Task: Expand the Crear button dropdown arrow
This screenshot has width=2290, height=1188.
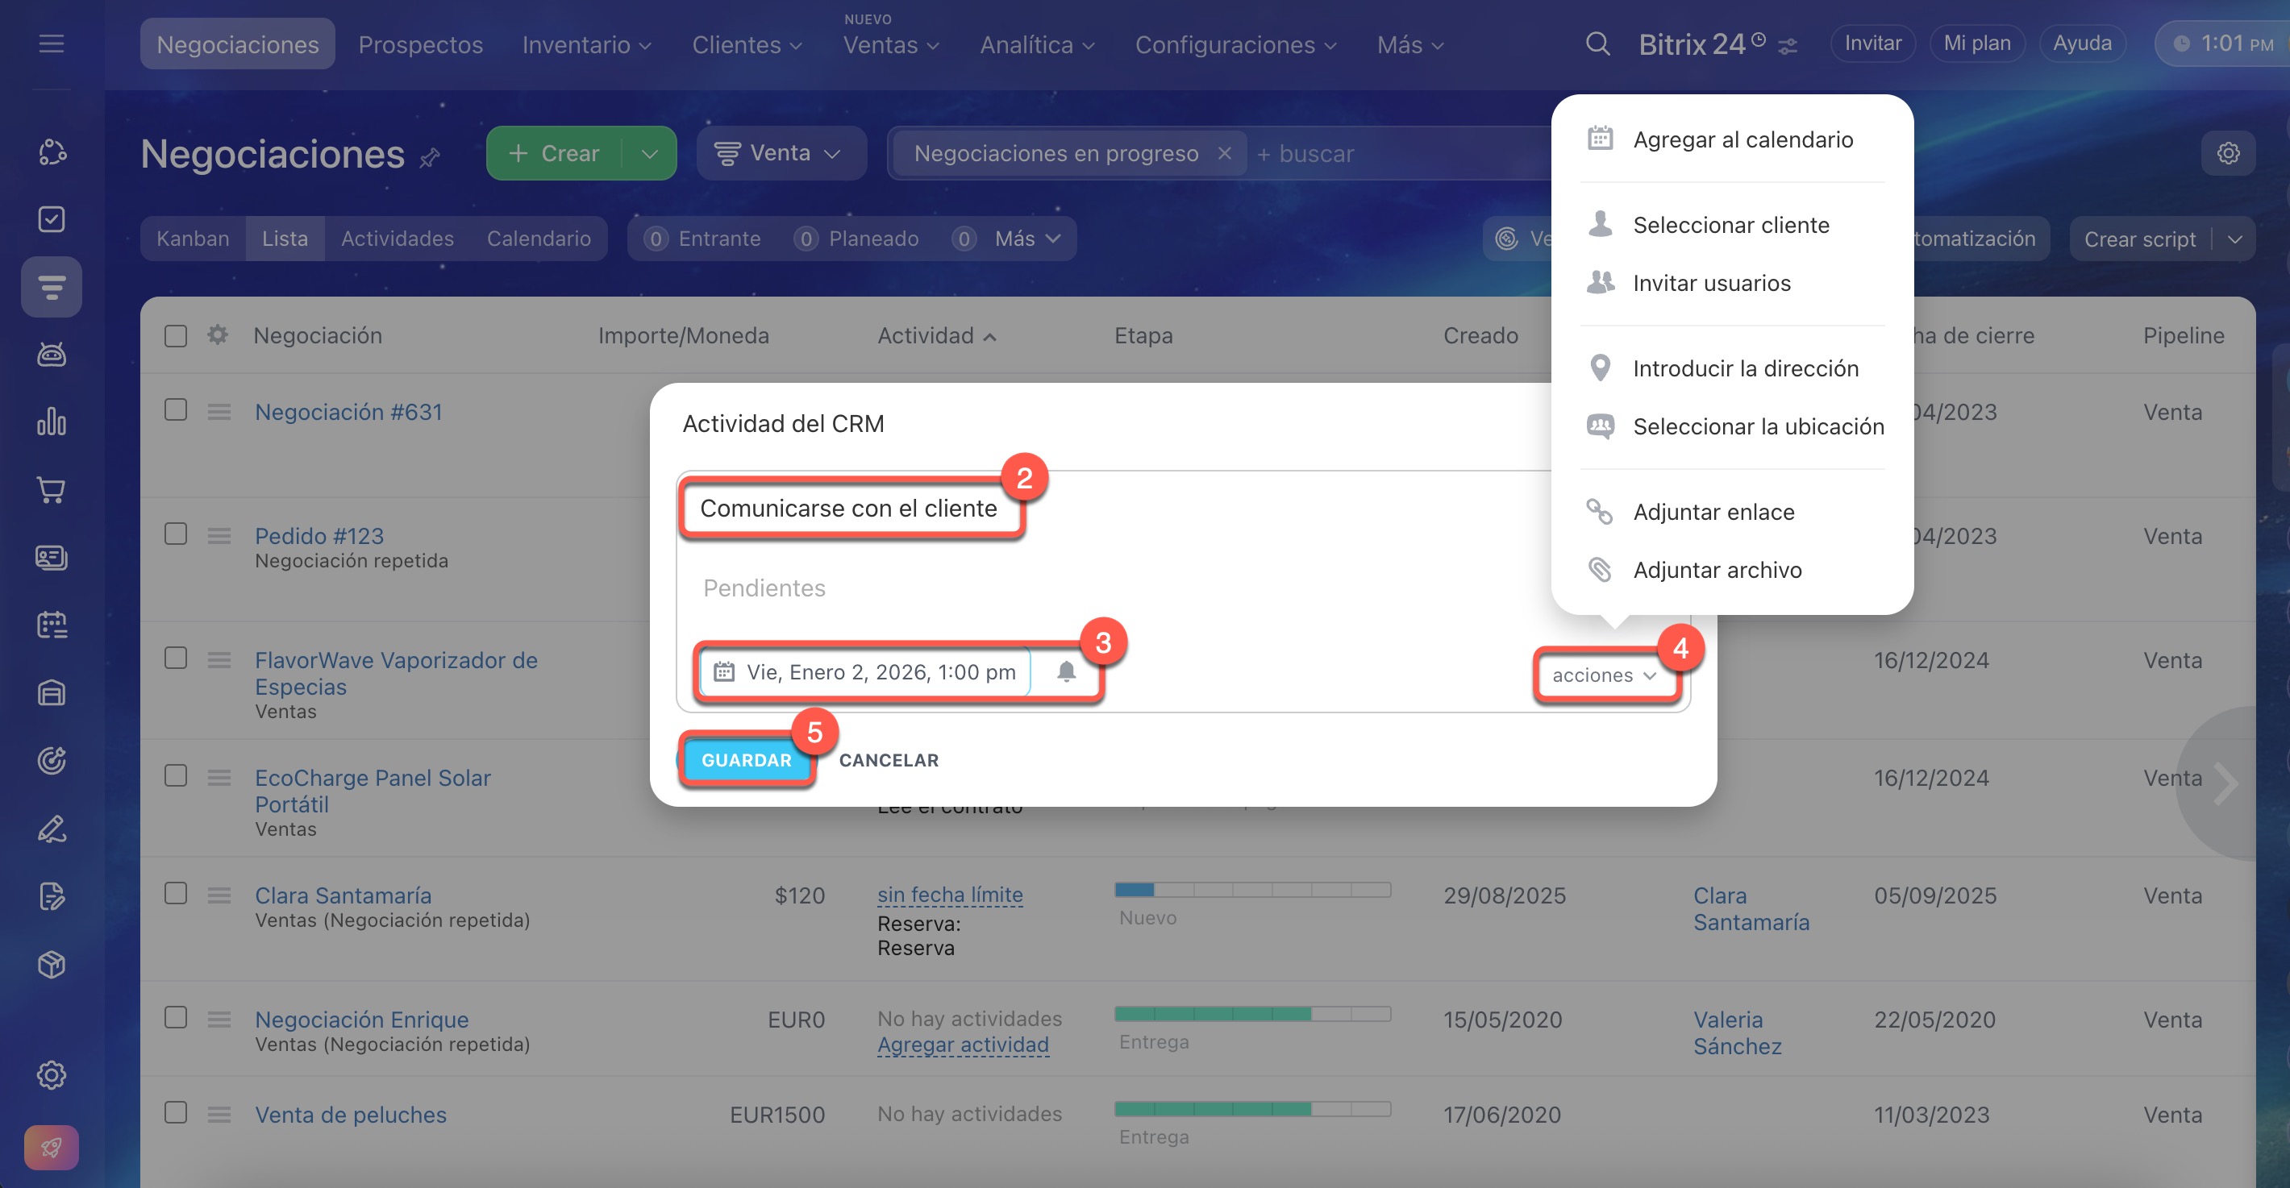Action: pyautogui.click(x=650, y=154)
